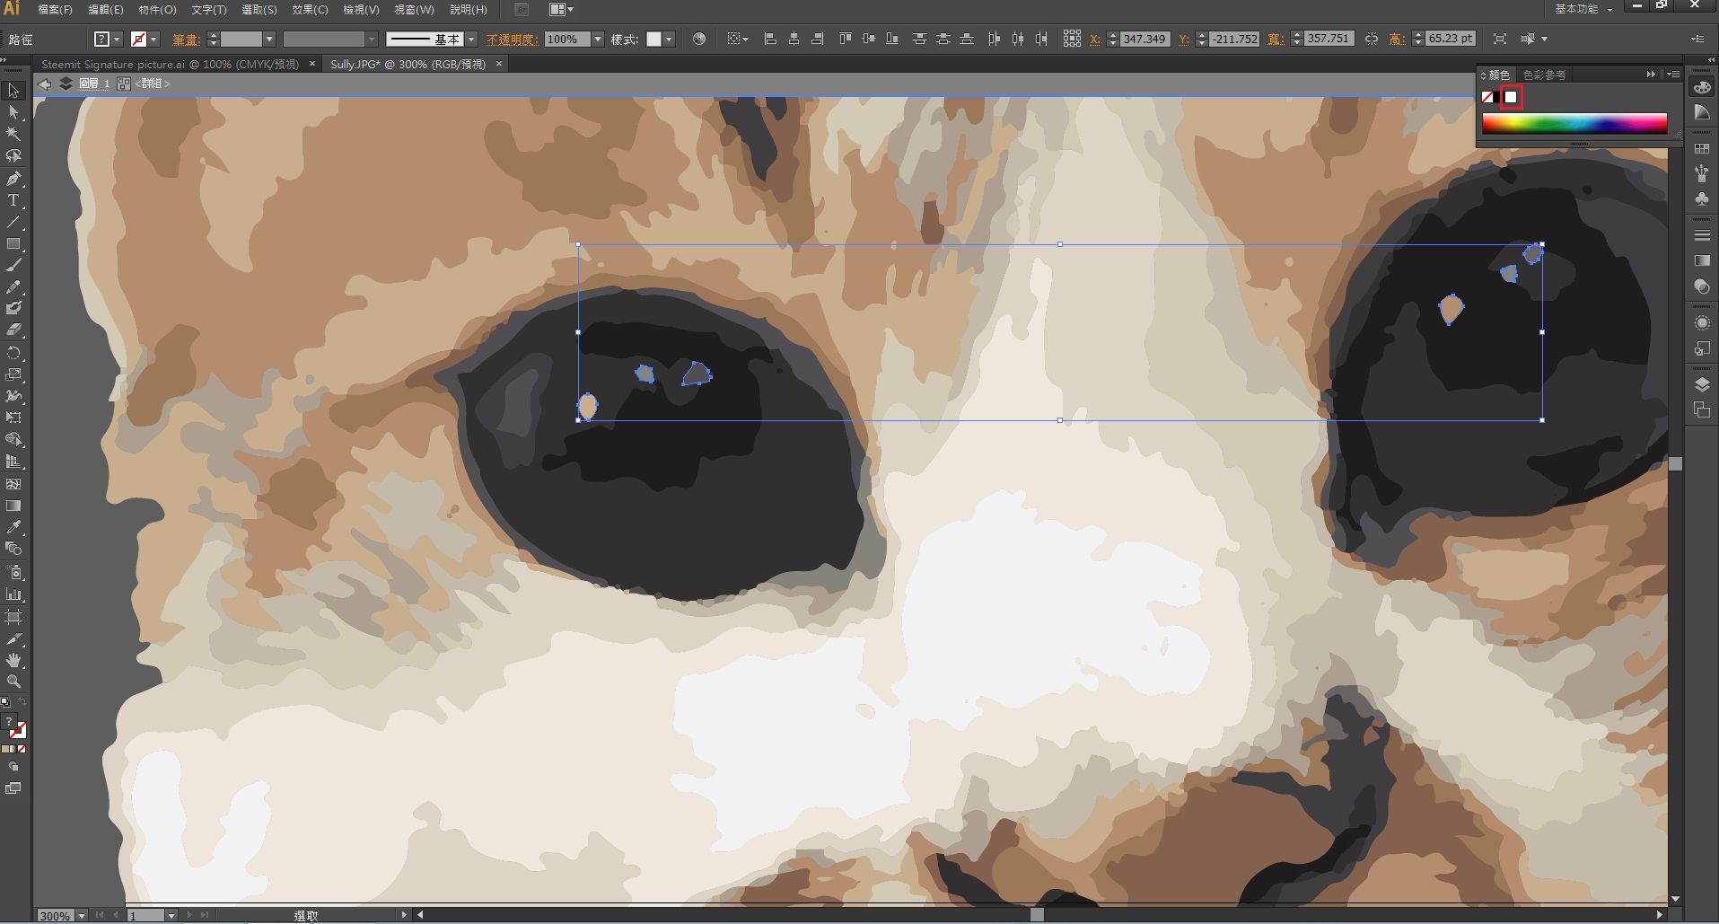Open the 基本功能 workspace switcher

[x=1583, y=9]
